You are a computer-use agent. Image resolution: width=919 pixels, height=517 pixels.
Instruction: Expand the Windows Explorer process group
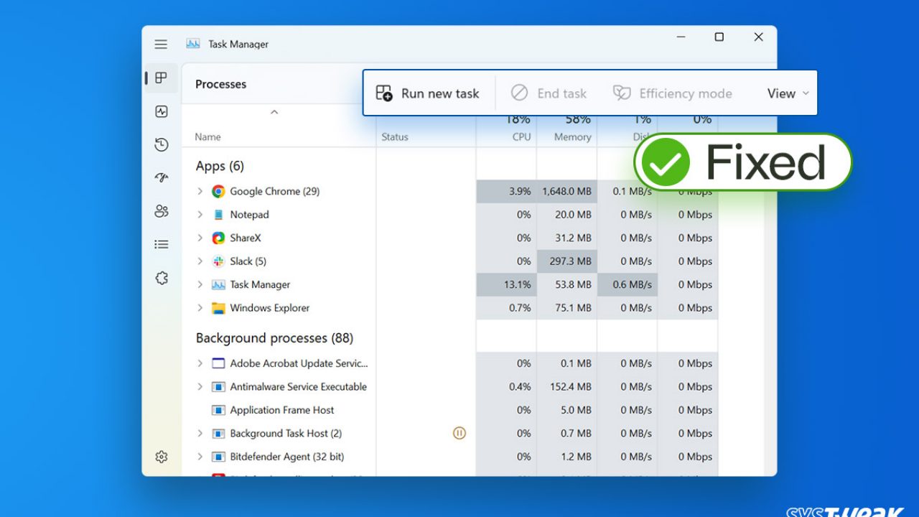tap(200, 308)
